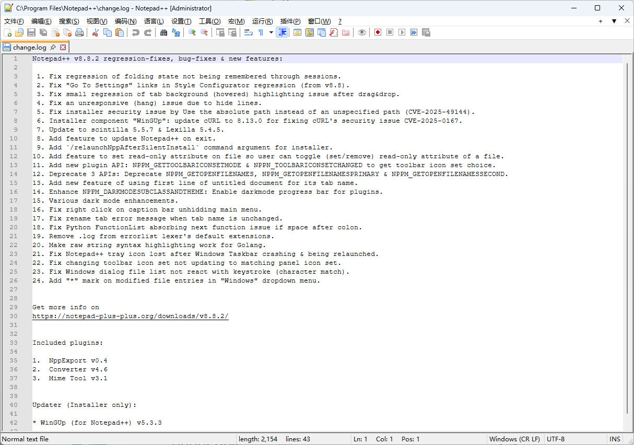Open Find with the binoculars icon
634x445 pixels.
tap(163, 32)
